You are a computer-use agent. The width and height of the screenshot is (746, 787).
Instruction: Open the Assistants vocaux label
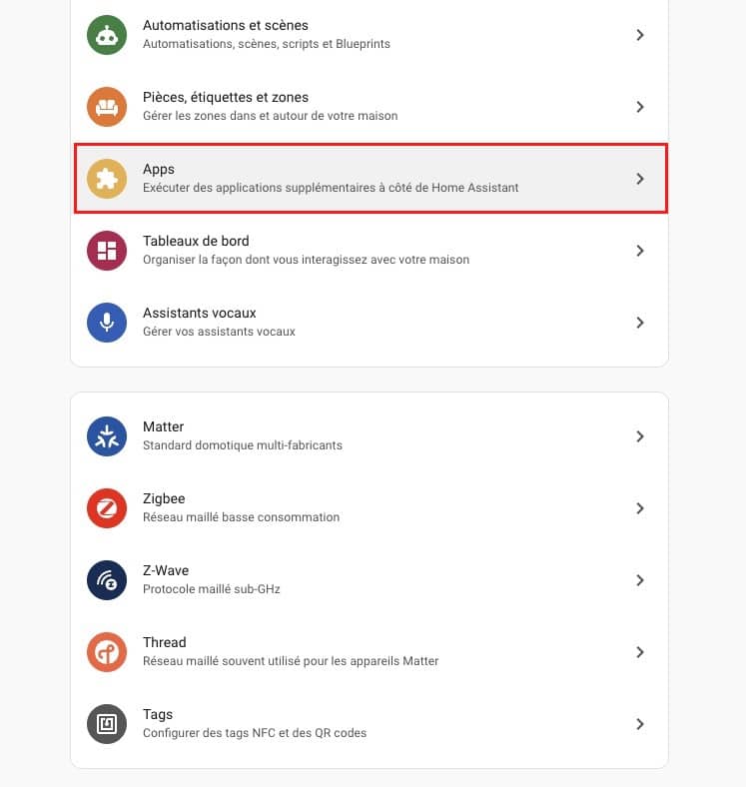click(x=200, y=314)
